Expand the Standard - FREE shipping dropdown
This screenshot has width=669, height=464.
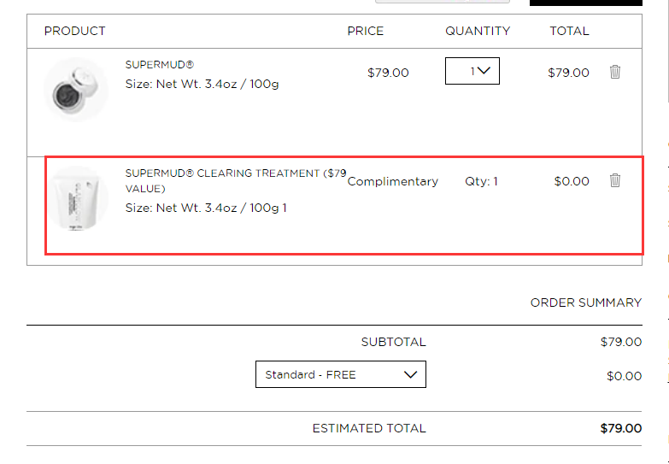coord(341,374)
